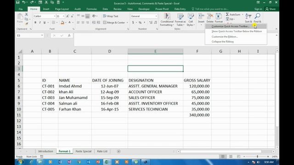Image resolution: width=294 pixels, height=165 pixels.
Task: Click the AutoSum button
Action: (x=233, y=14)
